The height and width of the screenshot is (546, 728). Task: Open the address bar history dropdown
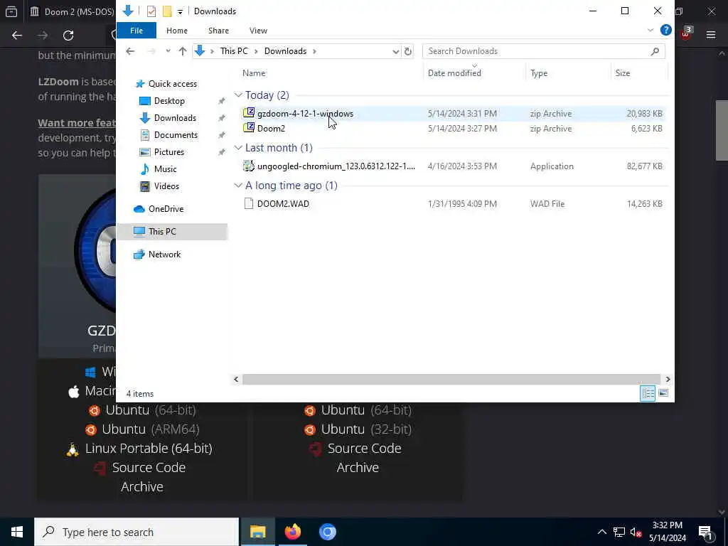tap(395, 51)
